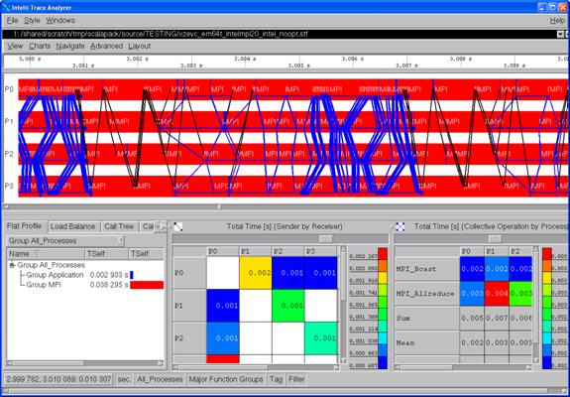Click the first TSelf column header
Screen dimensions: 570x397
pos(107,254)
